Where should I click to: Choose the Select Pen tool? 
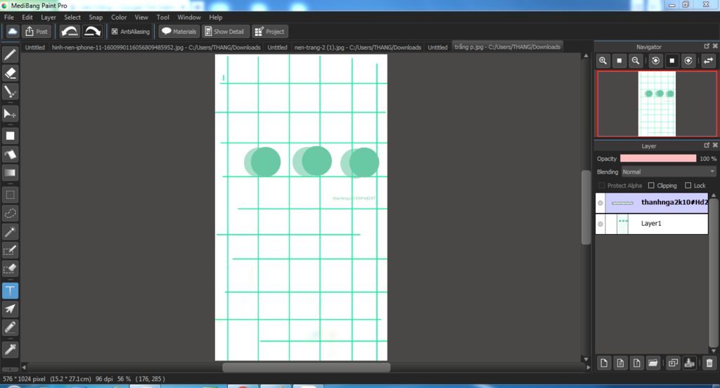tap(10, 250)
